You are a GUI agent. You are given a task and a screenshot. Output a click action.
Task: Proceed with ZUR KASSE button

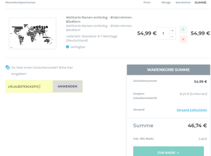pos(168,152)
